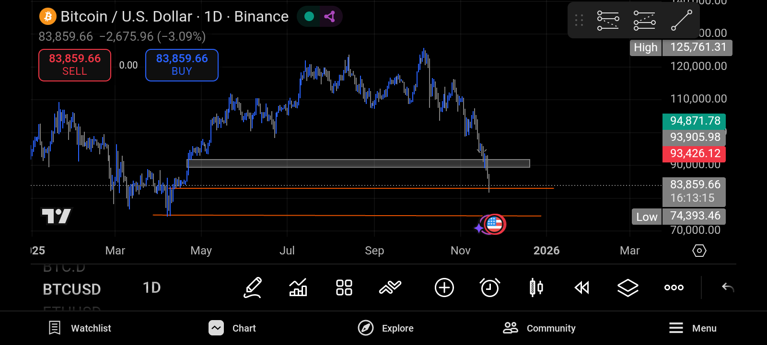Open the object tree layers icon
The image size is (767, 345).
(628, 287)
